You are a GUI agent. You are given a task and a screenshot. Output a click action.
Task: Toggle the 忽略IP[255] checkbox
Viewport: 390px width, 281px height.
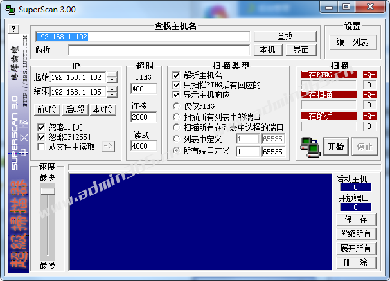41,137
